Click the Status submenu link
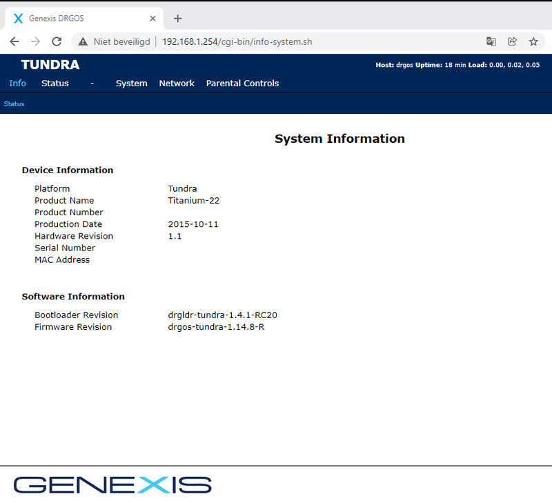Image resolution: width=552 pixels, height=503 pixels. pos(14,103)
